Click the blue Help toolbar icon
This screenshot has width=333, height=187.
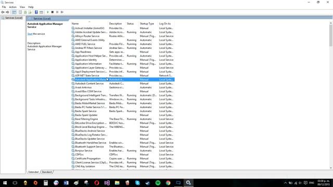click(x=36, y=12)
